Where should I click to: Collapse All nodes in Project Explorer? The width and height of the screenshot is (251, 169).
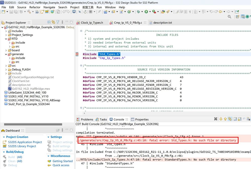click(x=50, y=22)
